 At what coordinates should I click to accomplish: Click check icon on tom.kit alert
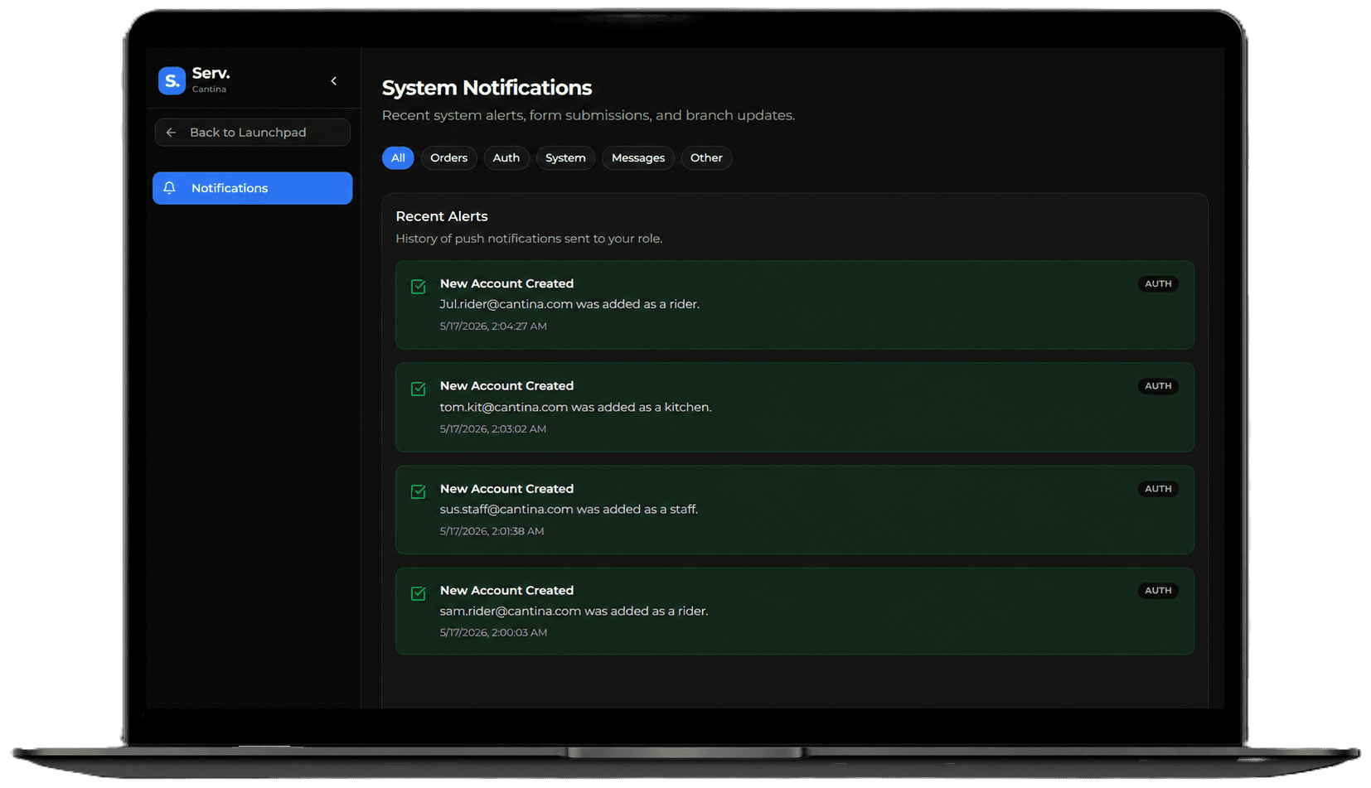[x=419, y=389]
